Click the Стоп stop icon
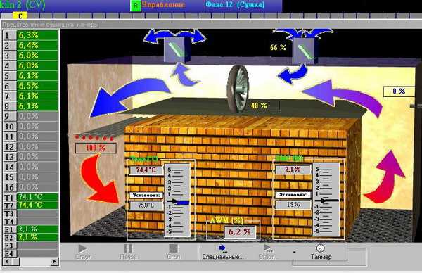422x273 pixels. click(173, 248)
